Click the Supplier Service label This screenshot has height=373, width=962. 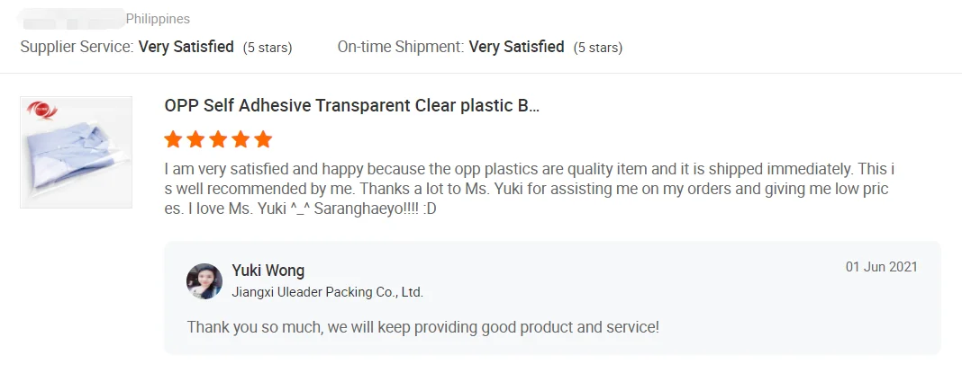click(77, 46)
